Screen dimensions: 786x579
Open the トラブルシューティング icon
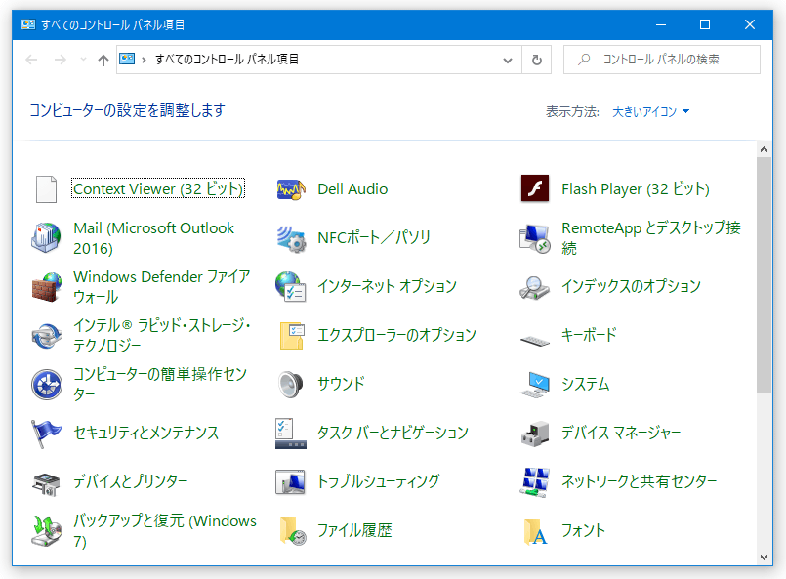(x=291, y=482)
